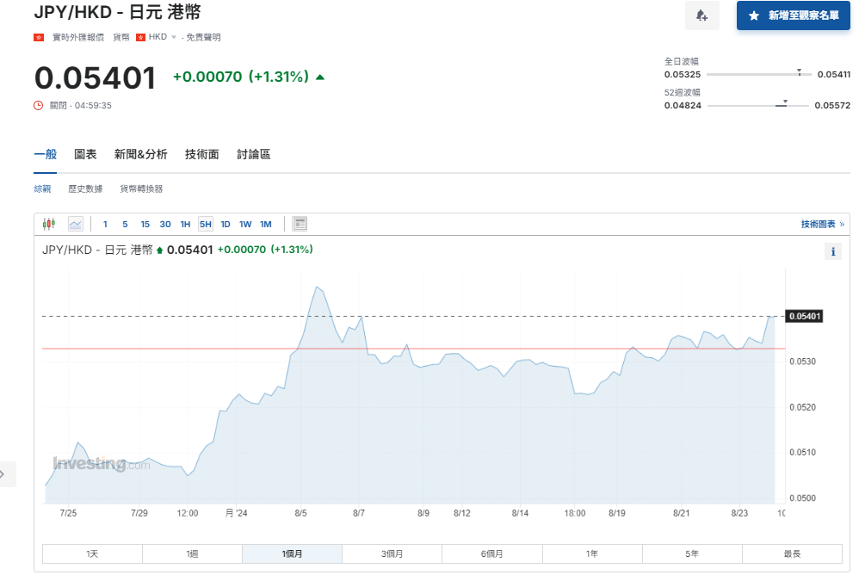Select the 1年 period button below chart
Image resolution: width=859 pixels, height=581 pixels.
(x=592, y=553)
